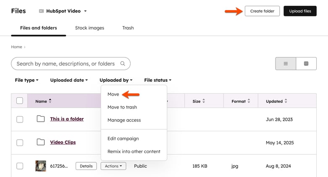This screenshot has height=177, width=328.
Task: Expand the Uploaded date filter
Action: click(x=69, y=80)
